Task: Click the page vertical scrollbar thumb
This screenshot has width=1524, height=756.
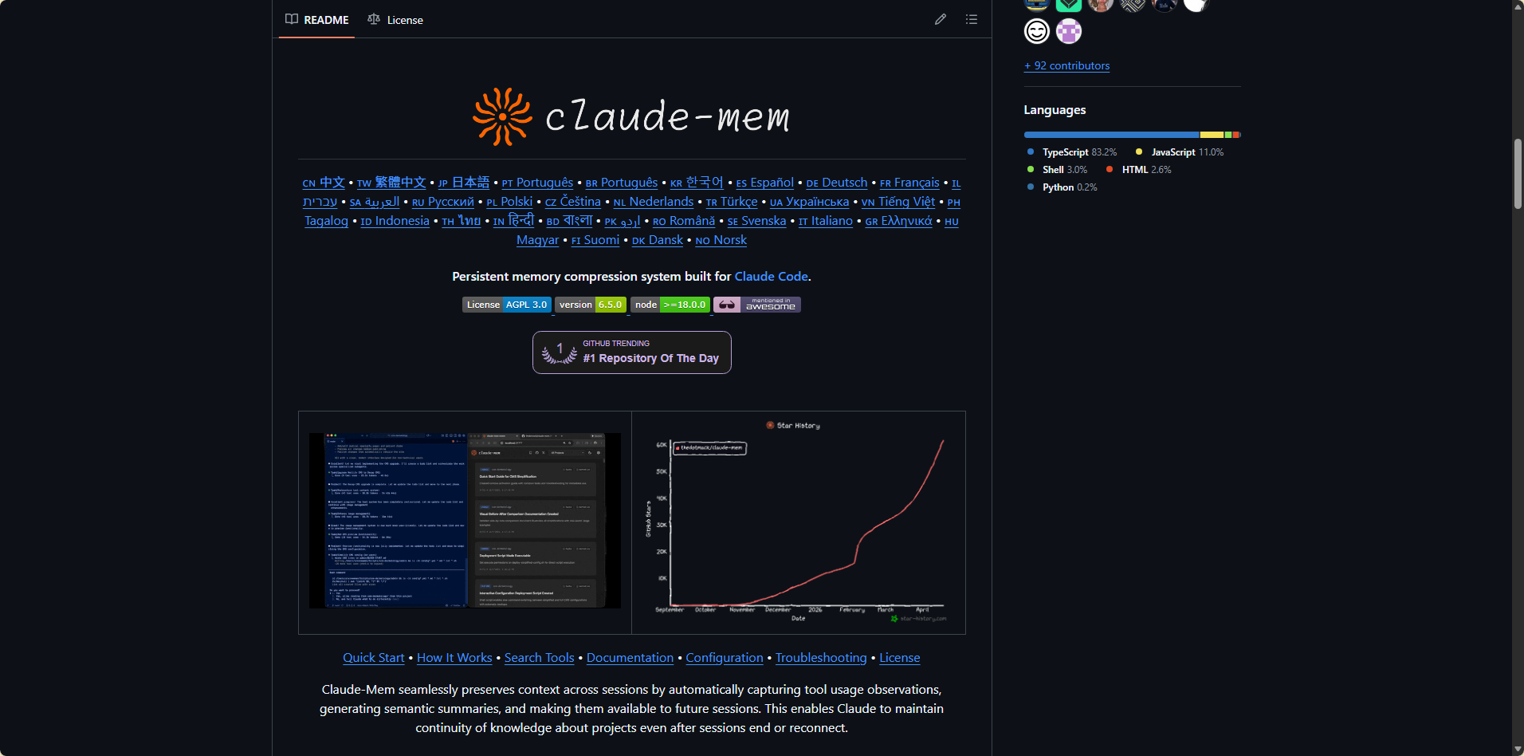Action: [1518, 173]
